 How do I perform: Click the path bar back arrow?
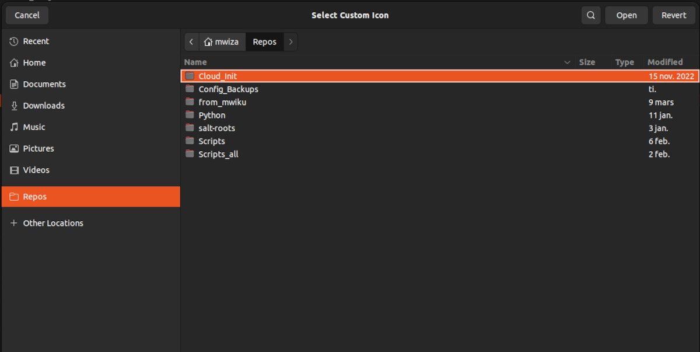tap(191, 42)
